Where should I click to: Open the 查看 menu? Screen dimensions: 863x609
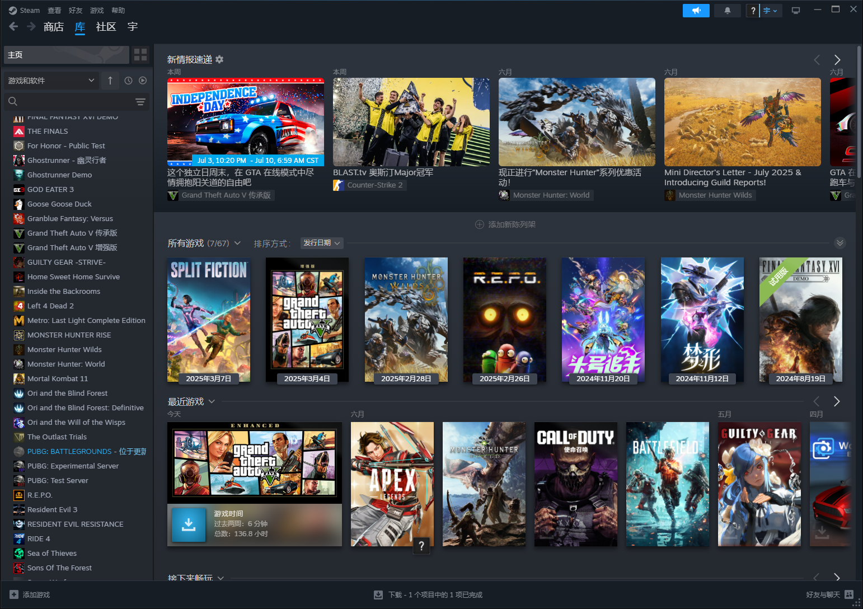coord(54,11)
